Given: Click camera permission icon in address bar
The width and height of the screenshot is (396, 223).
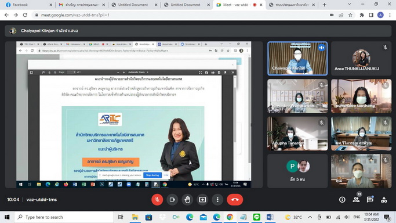Looking at the screenshot, I should pos(332,15).
